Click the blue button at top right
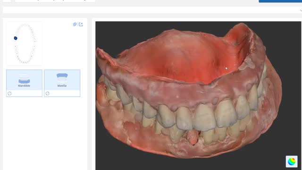Image resolution: width=302 pixels, height=170 pixels. (x=280, y=1)
